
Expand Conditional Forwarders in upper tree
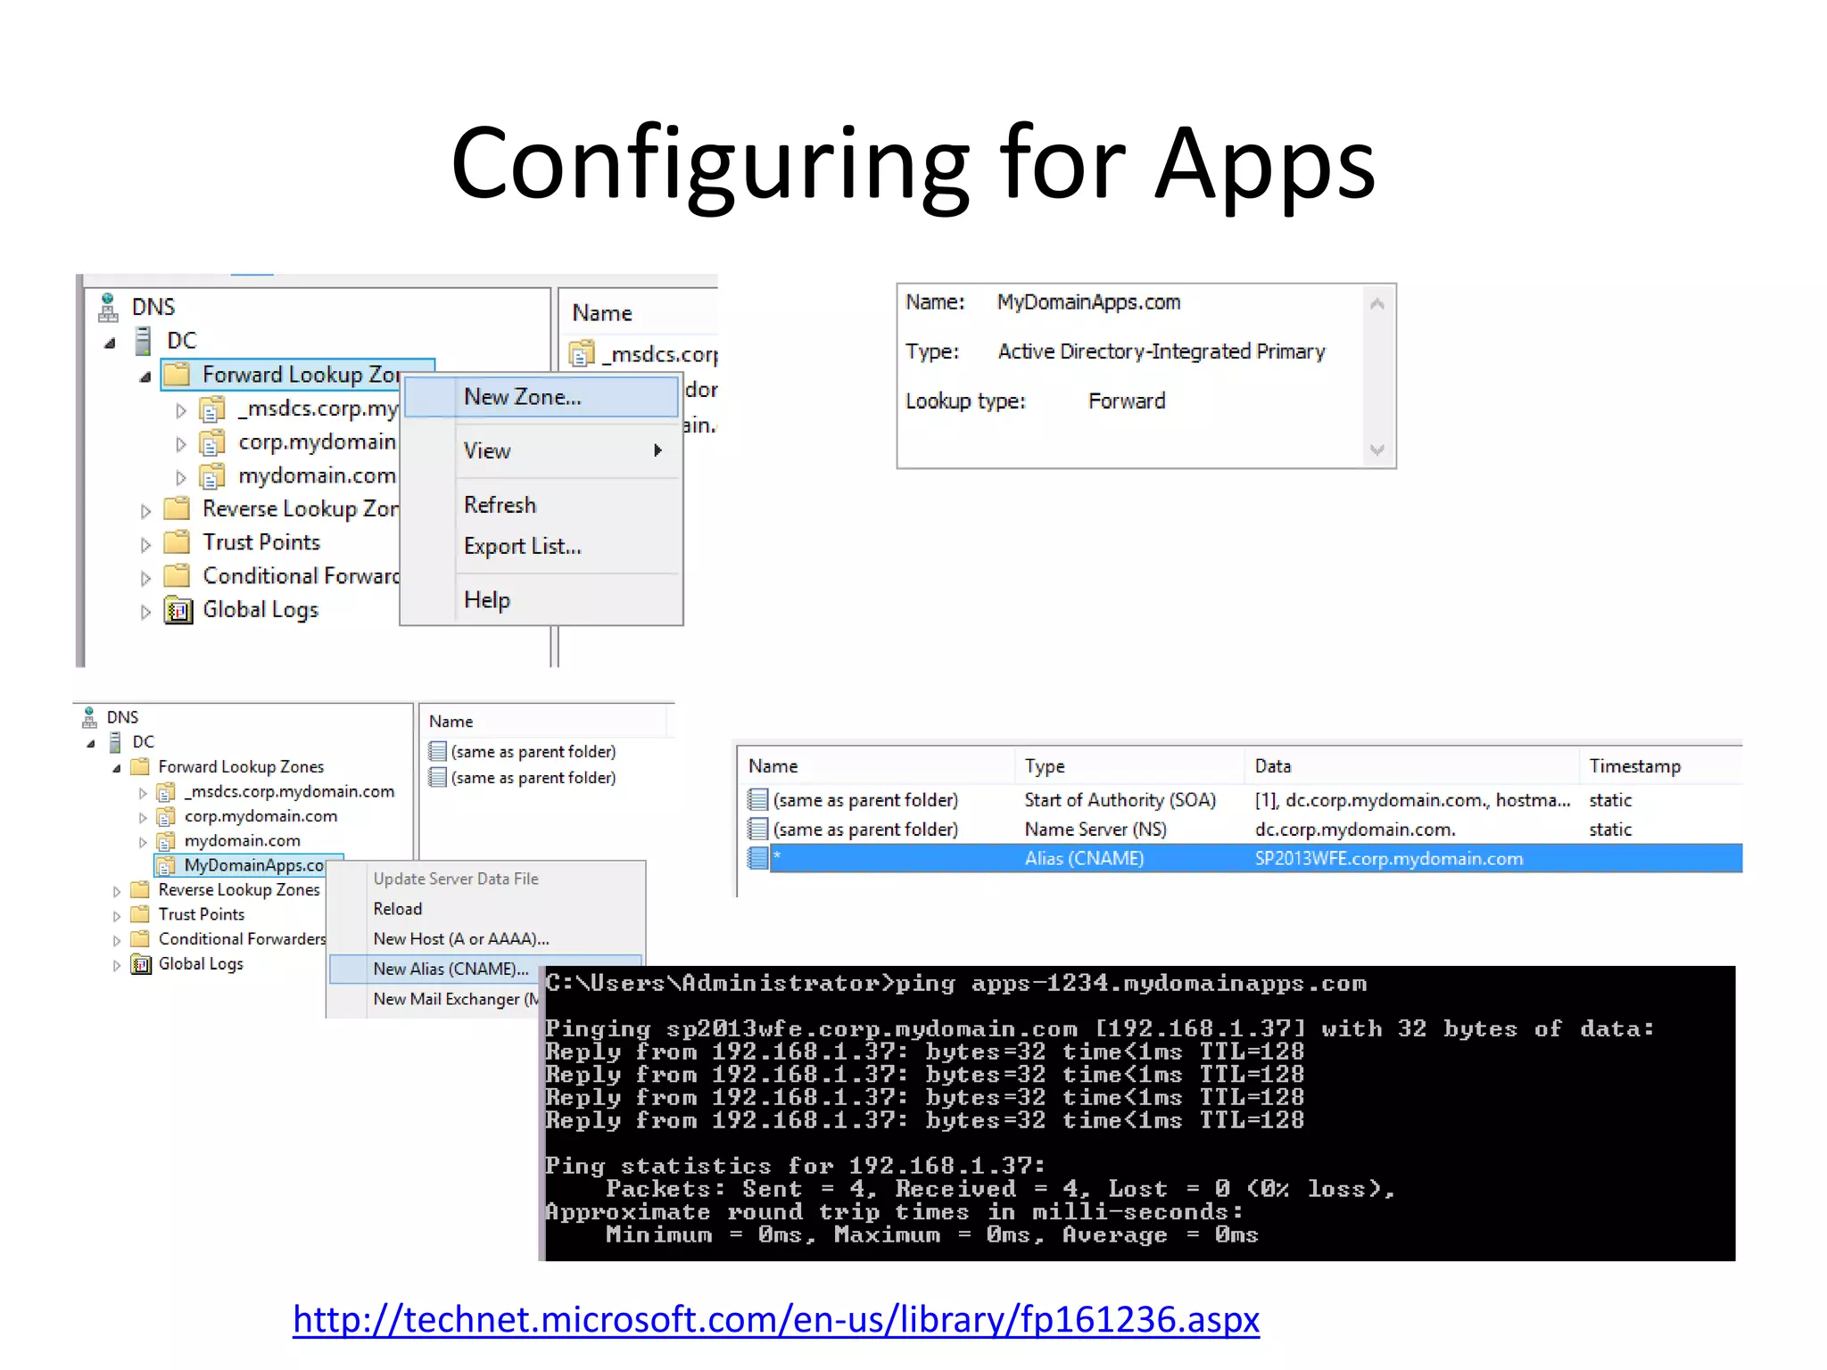tap(145, 579)
